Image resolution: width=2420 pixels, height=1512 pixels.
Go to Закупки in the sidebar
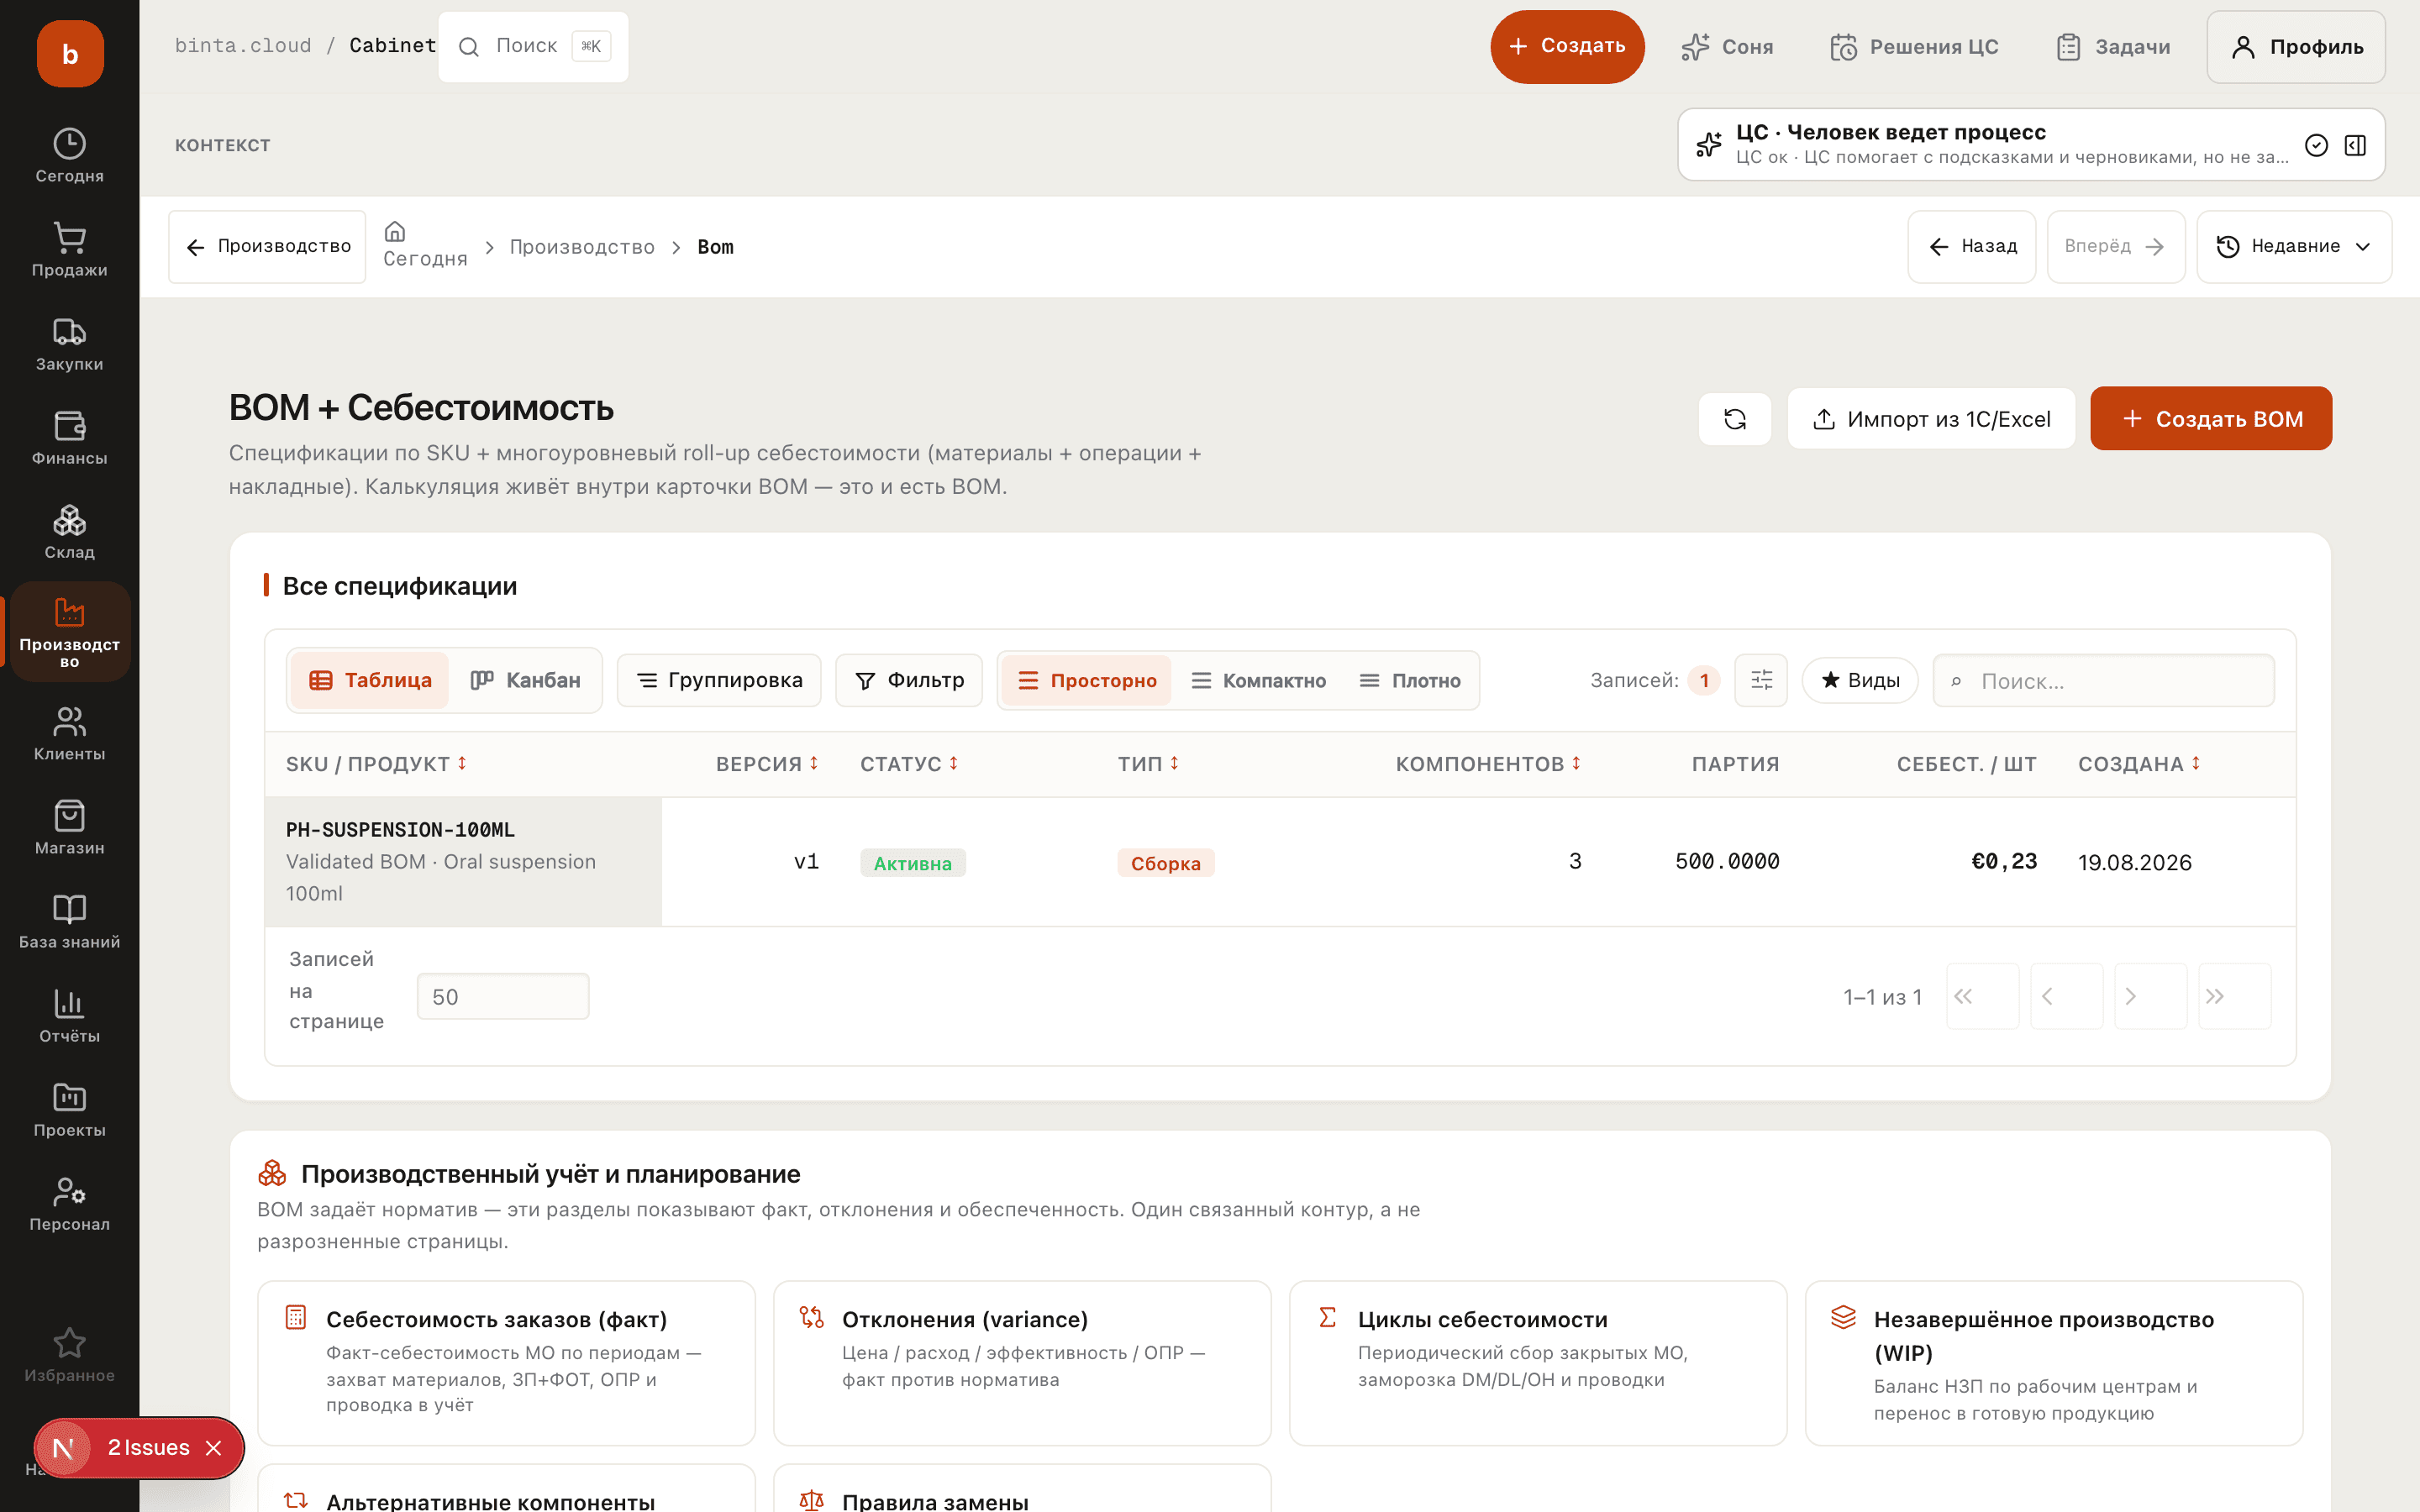pyautogui.click(x=69, y=344)
